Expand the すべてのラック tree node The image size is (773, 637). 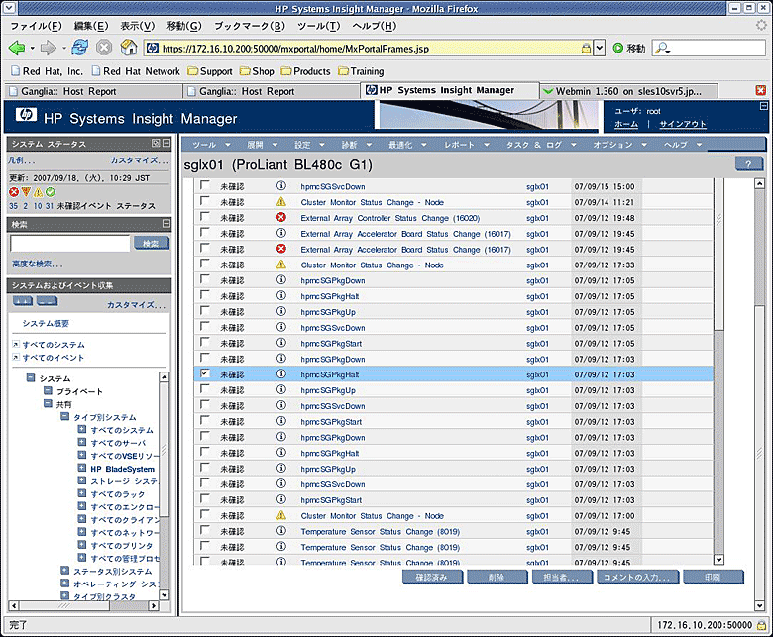pos(82,493)
